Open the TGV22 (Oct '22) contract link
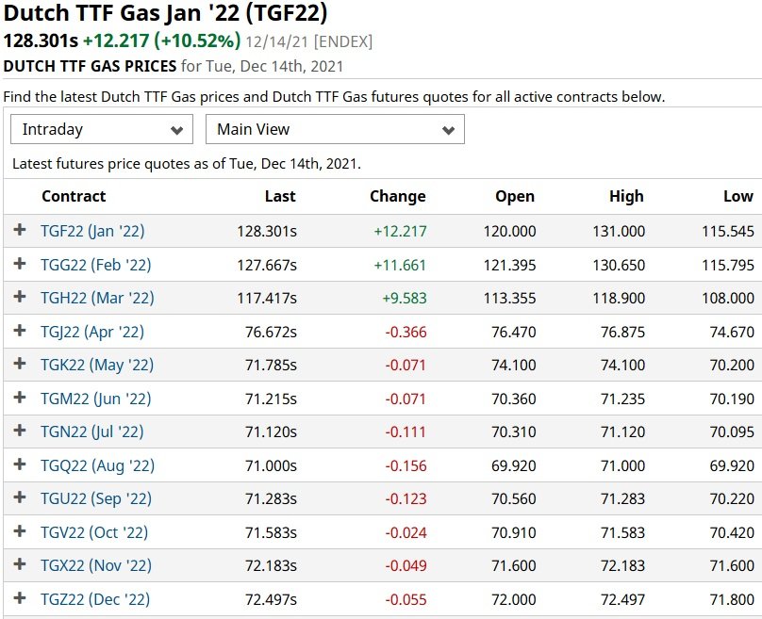Viewport: 762px width, 619px height. pos(93,532)
